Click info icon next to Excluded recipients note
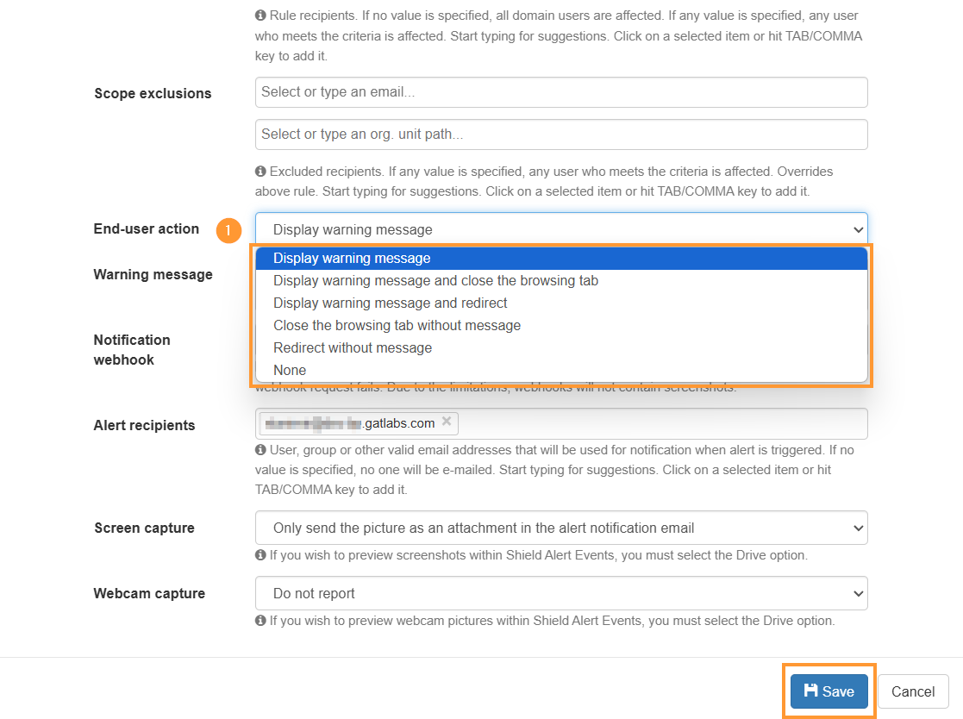The height and width of the screenshot is (719, 963). tap(260, 172)
